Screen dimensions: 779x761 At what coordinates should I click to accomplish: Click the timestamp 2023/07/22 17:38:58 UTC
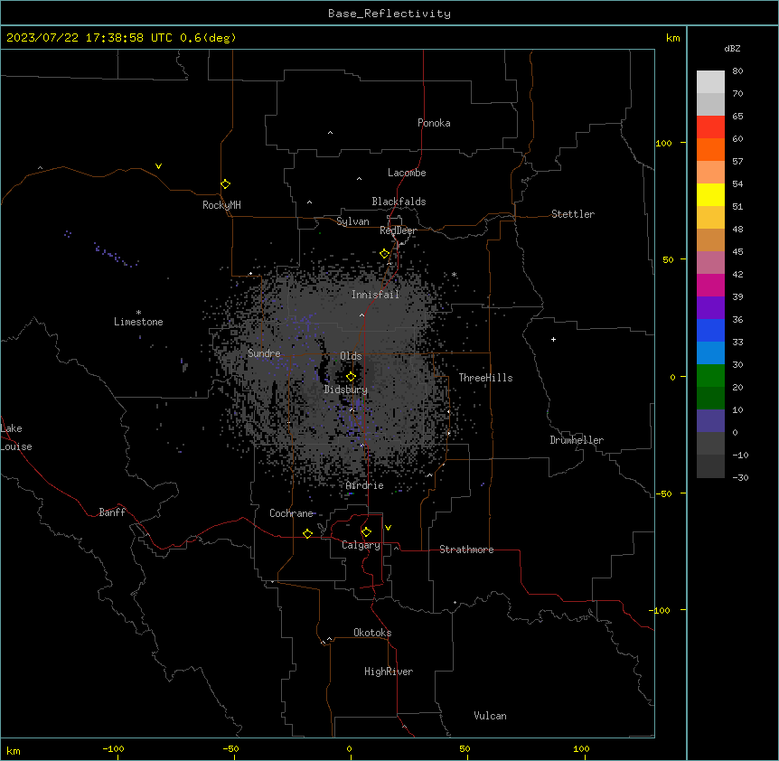point(89,38)
